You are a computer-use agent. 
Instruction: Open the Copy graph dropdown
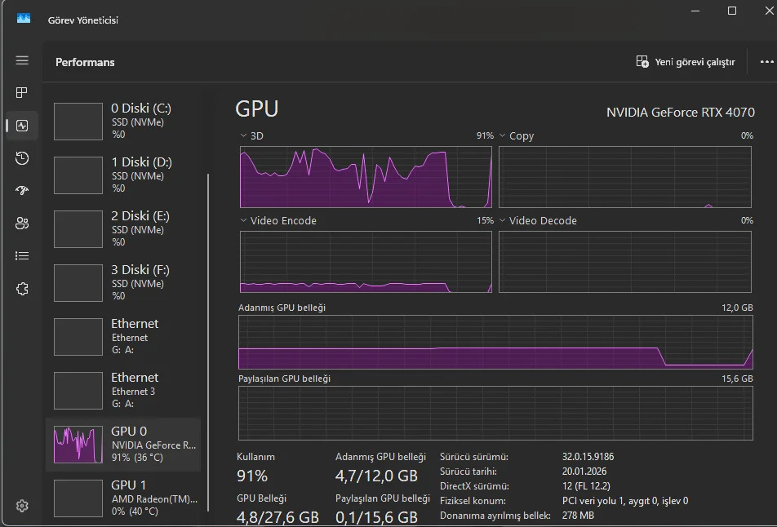[503, 135]
